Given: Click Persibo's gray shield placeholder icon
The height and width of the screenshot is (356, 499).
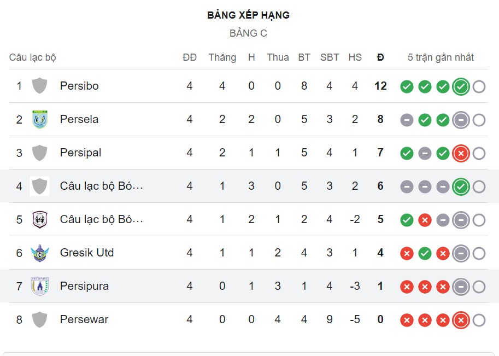Looking at the screenshot, I should [39, 86].
